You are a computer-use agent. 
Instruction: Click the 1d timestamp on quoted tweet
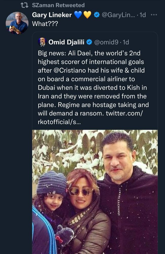[x=126, y=42]
